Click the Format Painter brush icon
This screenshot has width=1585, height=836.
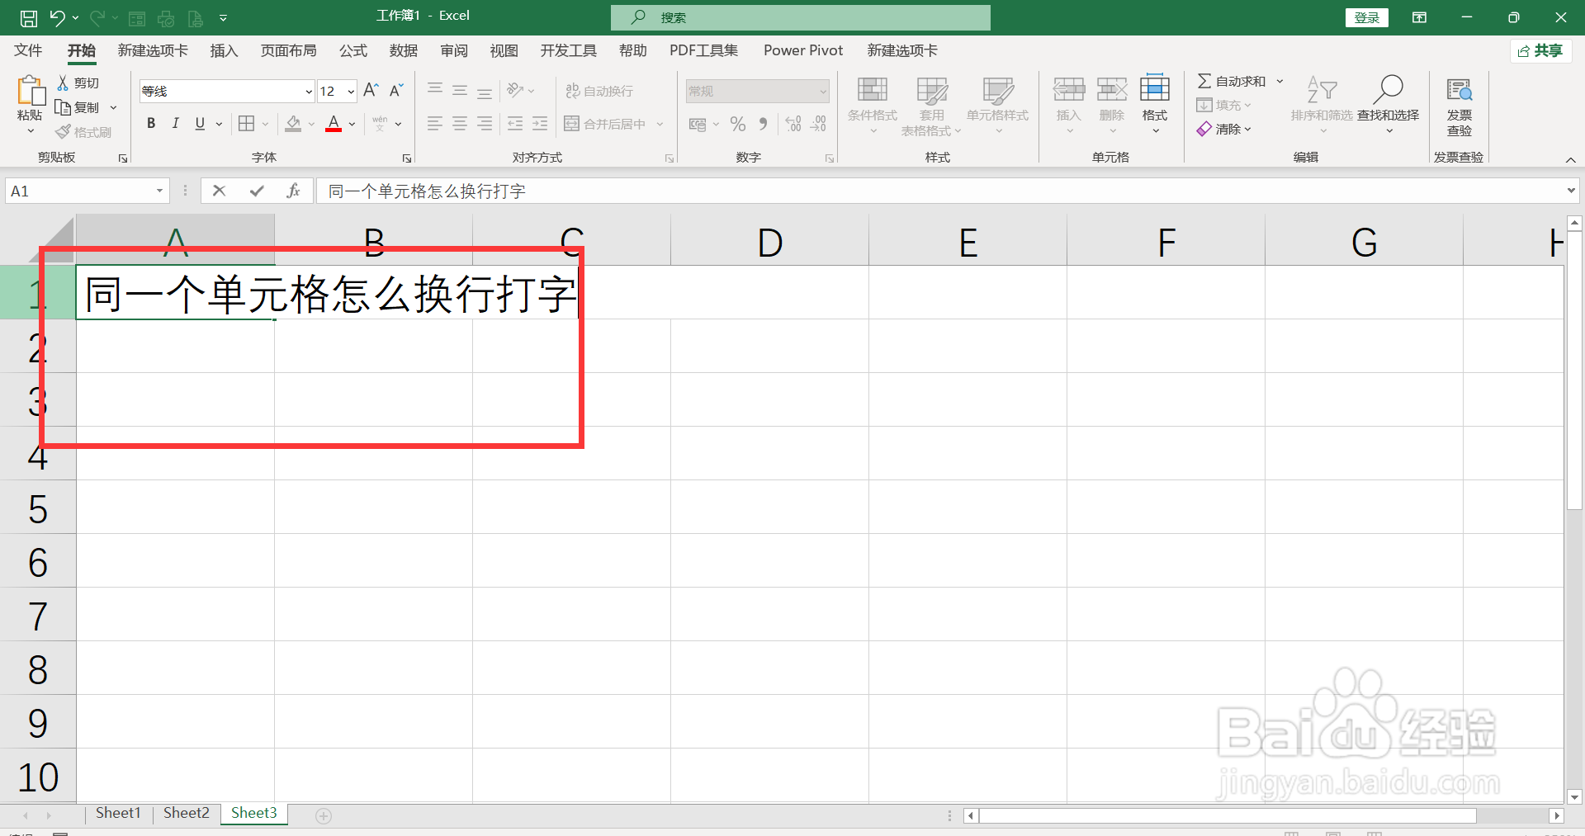pos(63,132)
